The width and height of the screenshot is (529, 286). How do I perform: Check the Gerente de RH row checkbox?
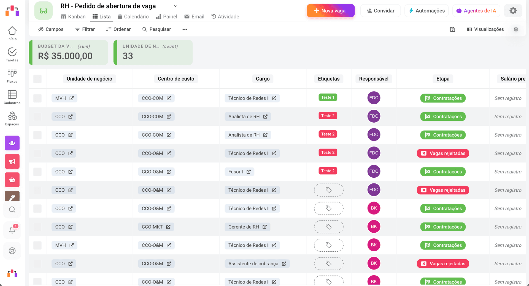coord(37,227)
